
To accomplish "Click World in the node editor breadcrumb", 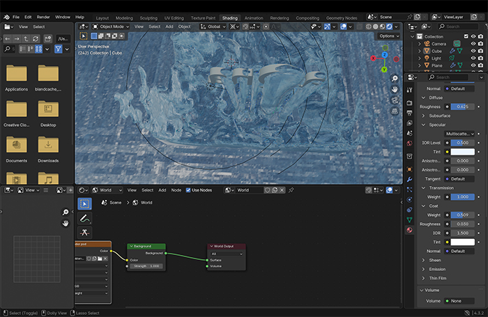I will 146,203.
